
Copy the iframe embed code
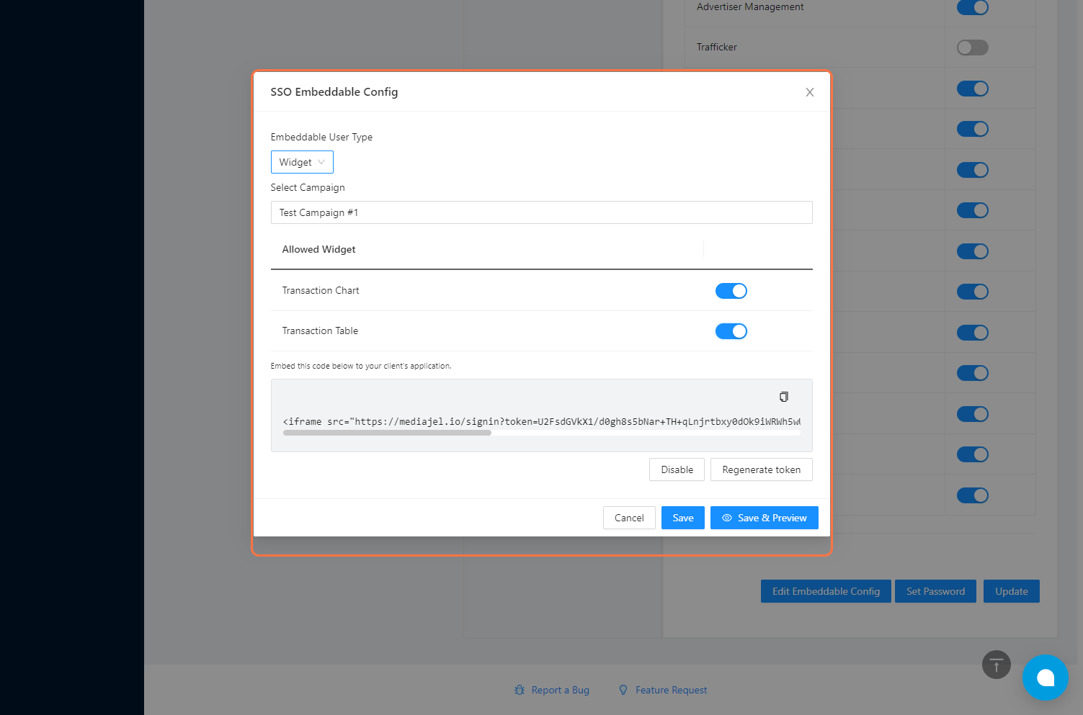tap(783, 397)
